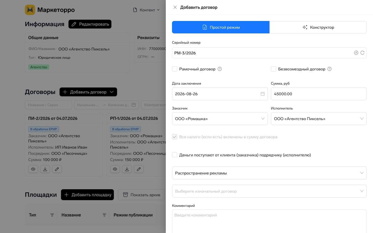Click В обработке ЕРИР badge on ПИ-2/2026
Viewport: 373px width, 233px height.
point(44,129)
